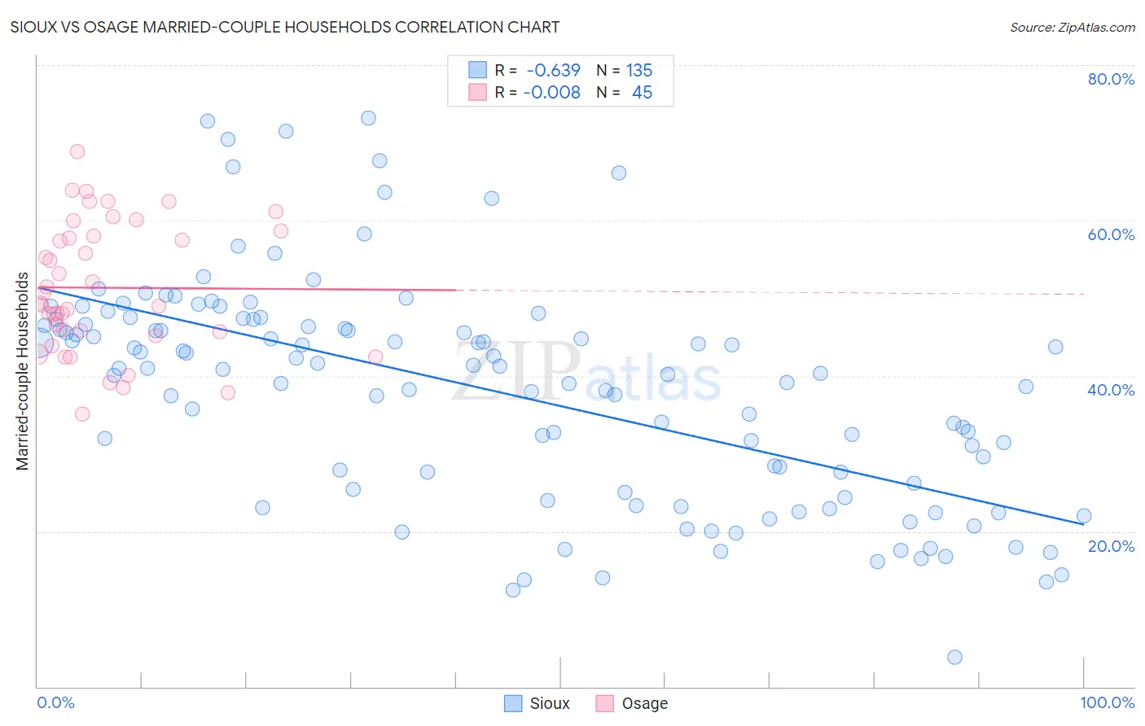Screen dimensions: 1145x726
Task: Click the 40.0% y-axis label
Action: pos(1111,390)
